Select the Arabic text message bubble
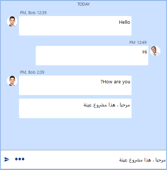The image size is (167, 170). [75, 108]
